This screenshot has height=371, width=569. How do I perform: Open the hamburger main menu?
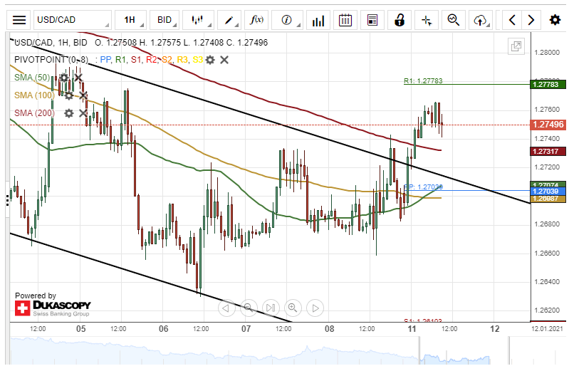pyautogui.click(x=19, y=20)
